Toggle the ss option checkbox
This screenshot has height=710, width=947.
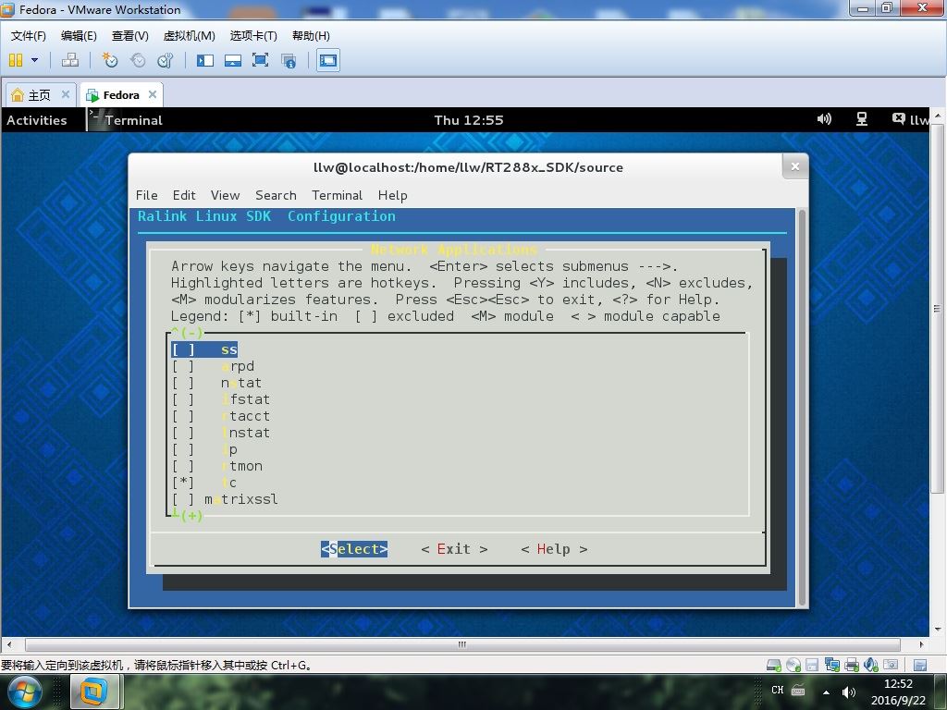click(184, 349)
